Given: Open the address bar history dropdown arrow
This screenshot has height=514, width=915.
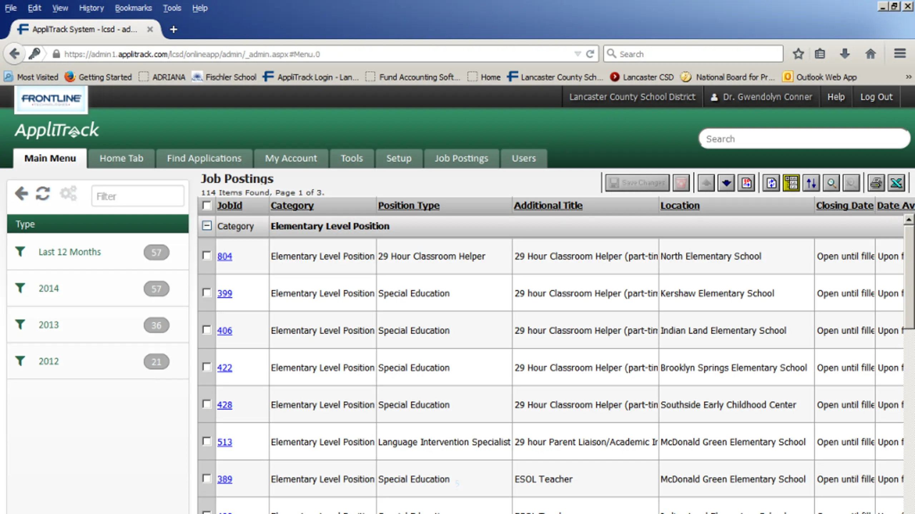Looking at the screenshot, I should click(x=577, y=54).
